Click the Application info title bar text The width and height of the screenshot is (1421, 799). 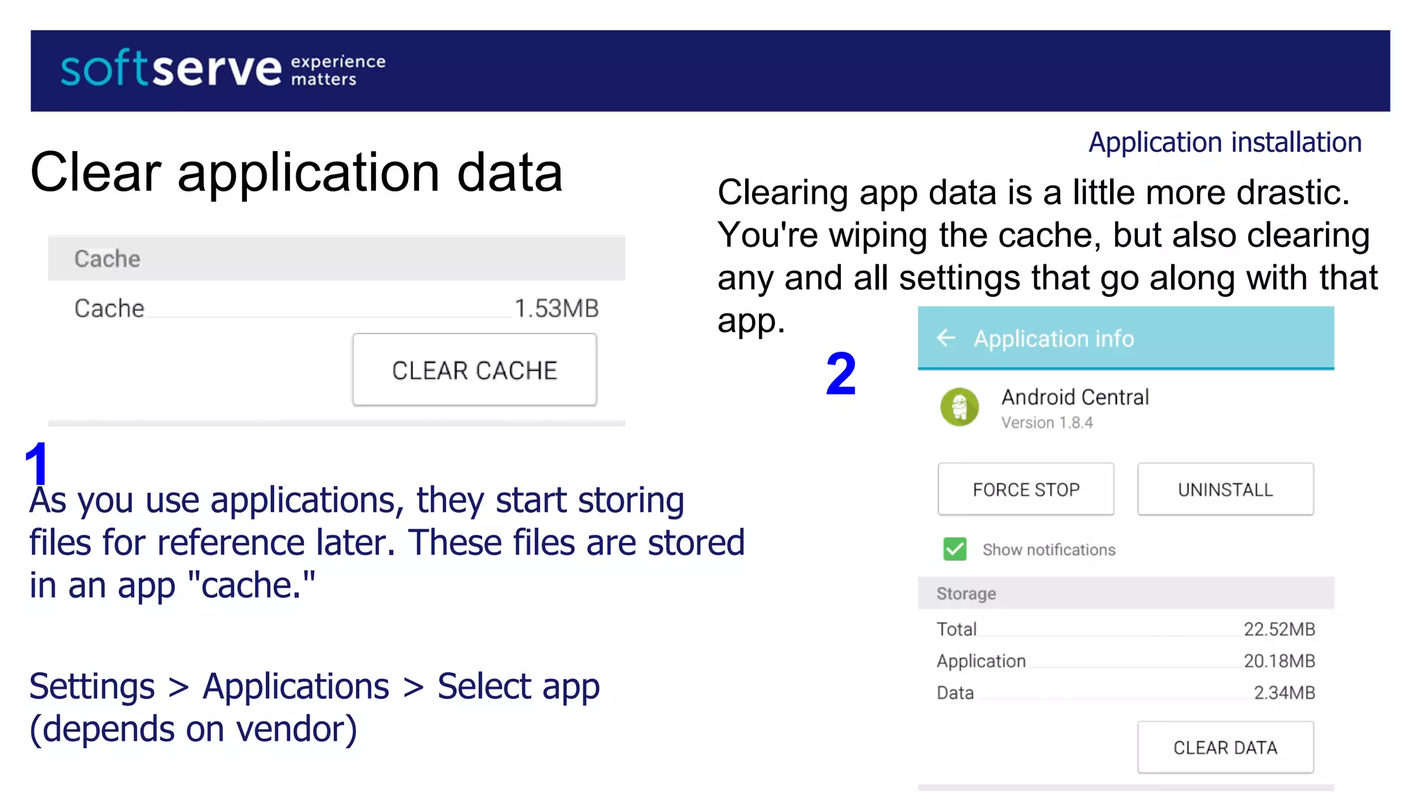(x=1053, y=338)
